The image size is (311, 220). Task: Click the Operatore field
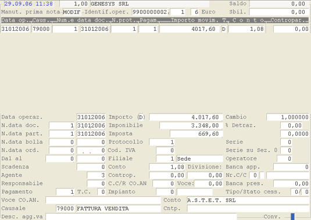click(284, 159)
